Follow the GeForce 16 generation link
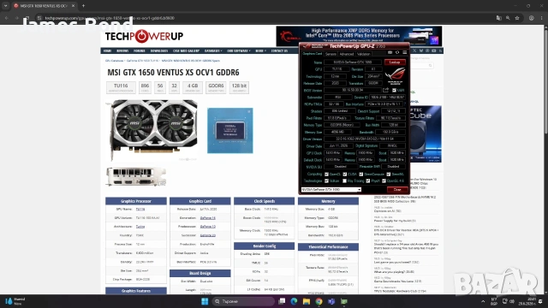Image resolution: width=548 pixels, height=308 pixels. point(207,218)
